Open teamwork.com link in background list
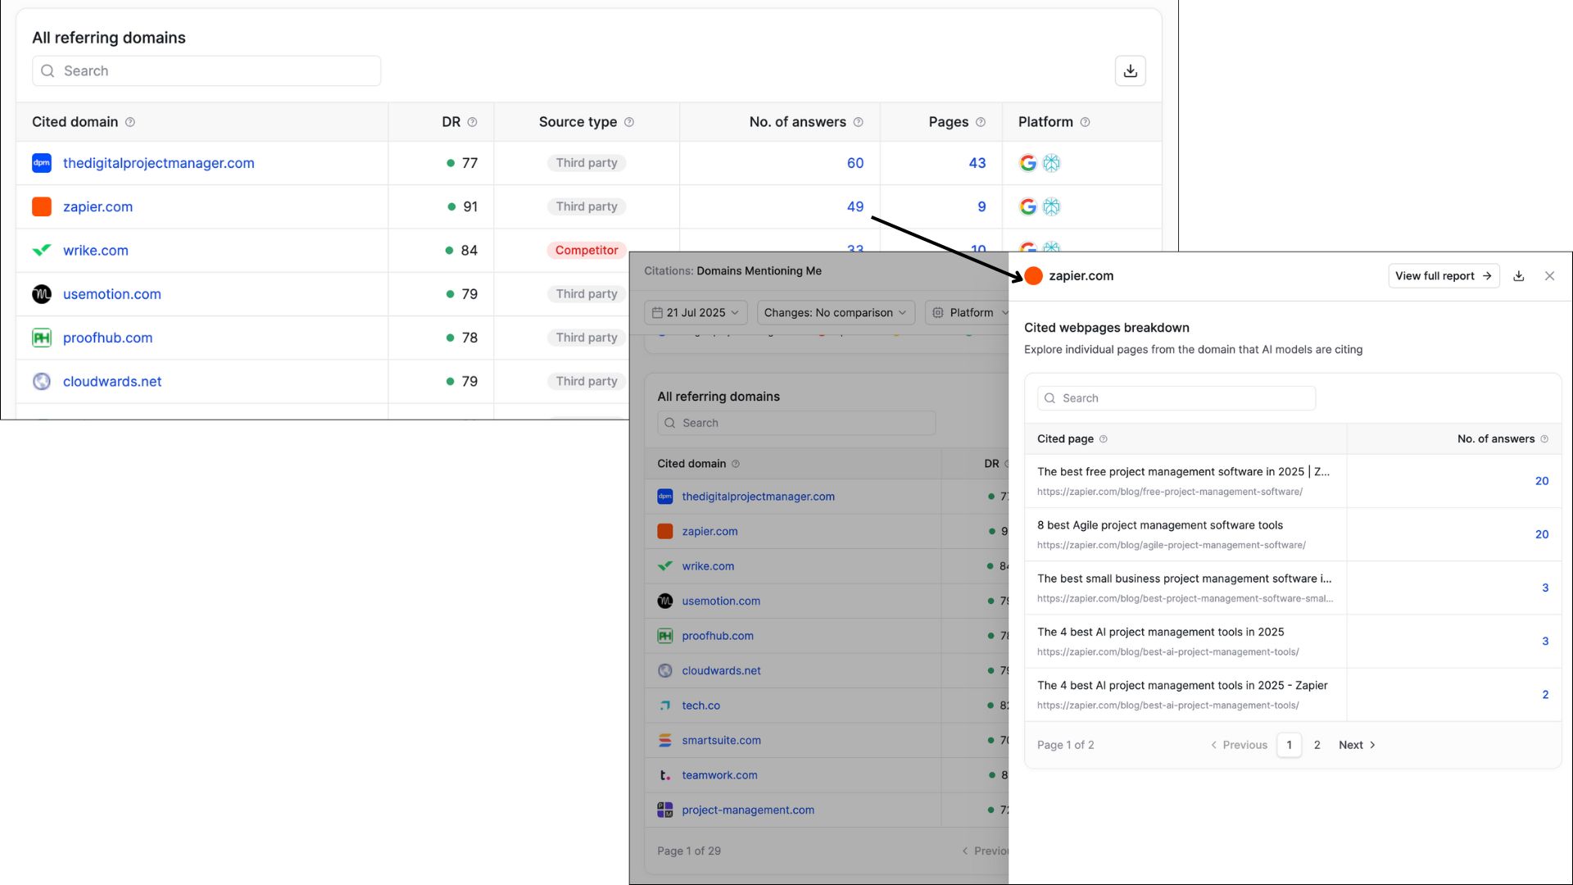Screen dimensions: 1573x885 click(720, 775)
